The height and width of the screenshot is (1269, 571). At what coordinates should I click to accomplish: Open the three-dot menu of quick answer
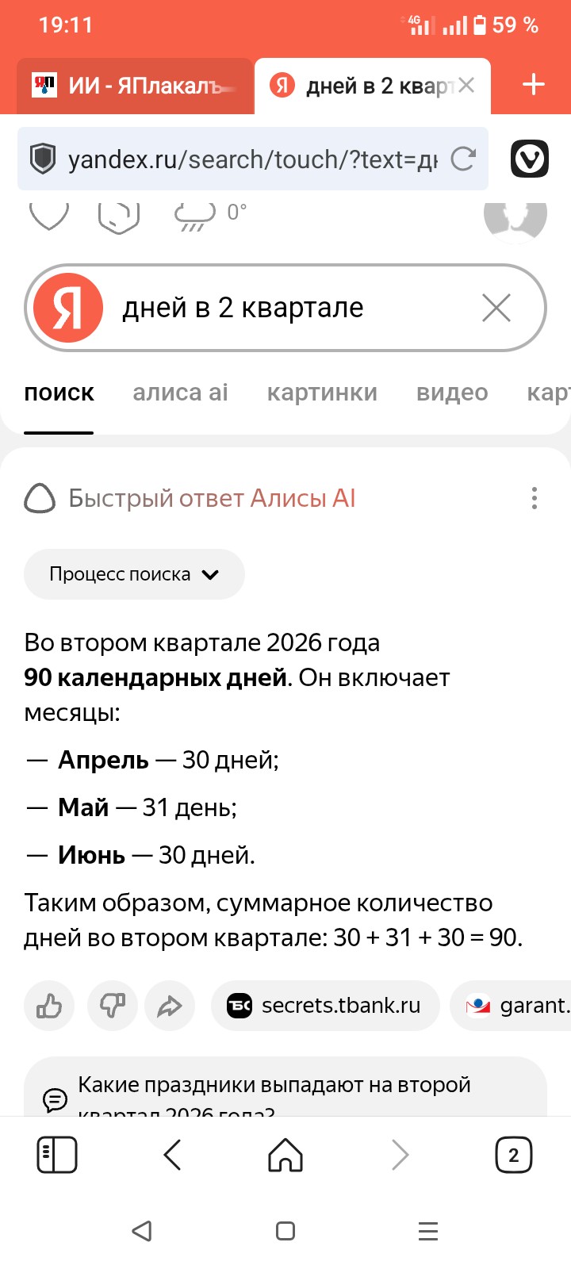coord(535,498)
